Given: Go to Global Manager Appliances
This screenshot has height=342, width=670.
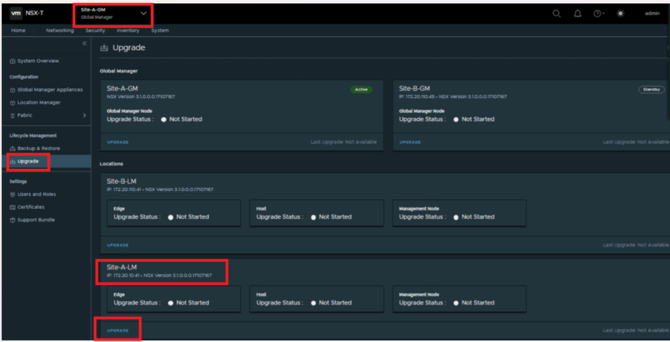Looking at the screenshot, I should (x=50, y=90).
